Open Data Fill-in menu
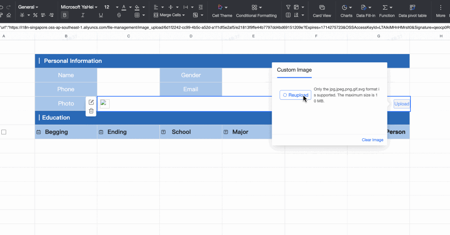 tap(365, 11)
